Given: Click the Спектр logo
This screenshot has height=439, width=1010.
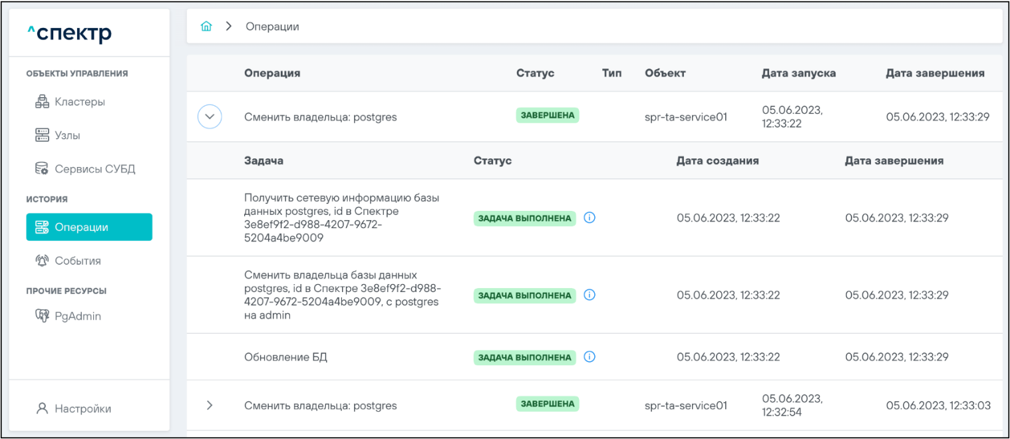Looking at the screenshot, I should pos(69,33).
